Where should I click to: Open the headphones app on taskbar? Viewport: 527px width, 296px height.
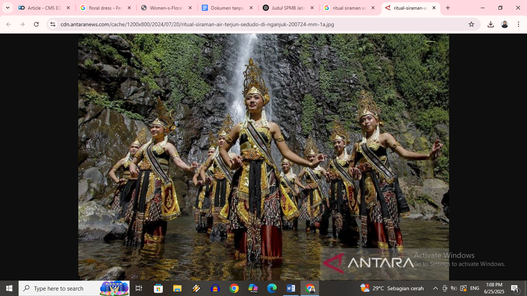coord(215,288)
